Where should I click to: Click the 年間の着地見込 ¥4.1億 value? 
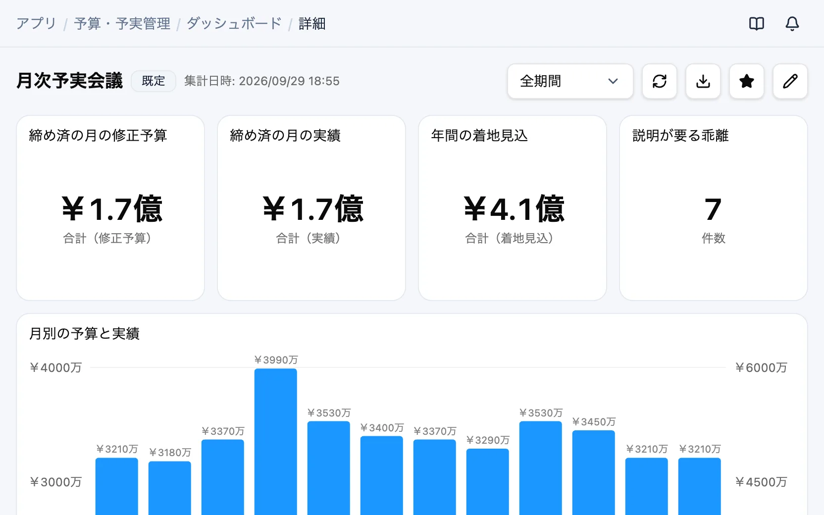(514, 209)
